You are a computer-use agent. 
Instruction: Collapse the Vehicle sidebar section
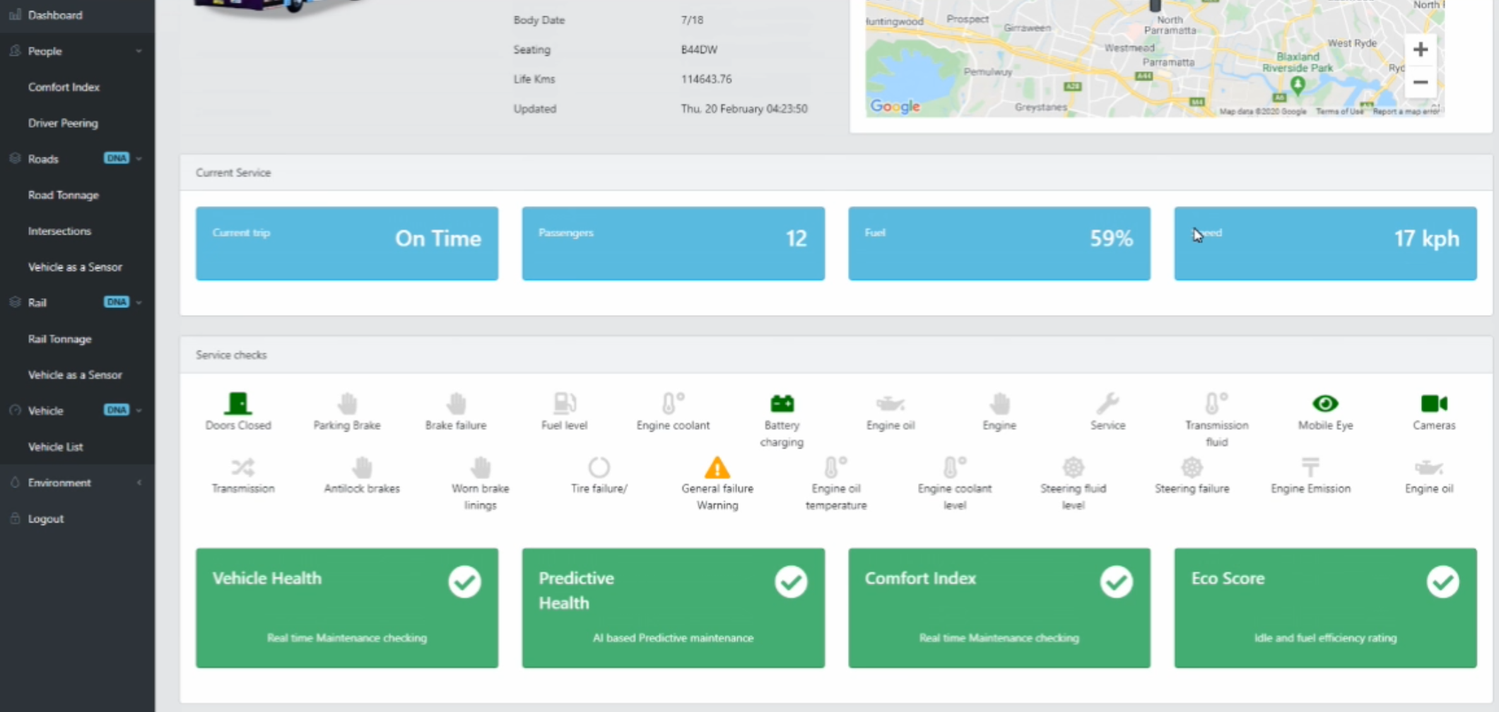click(77, 410)
